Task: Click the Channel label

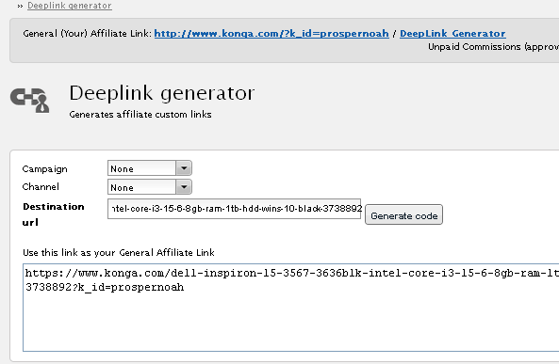Action: [41, 187]
